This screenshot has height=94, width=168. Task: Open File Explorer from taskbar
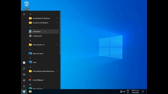[x=30, y=92]
